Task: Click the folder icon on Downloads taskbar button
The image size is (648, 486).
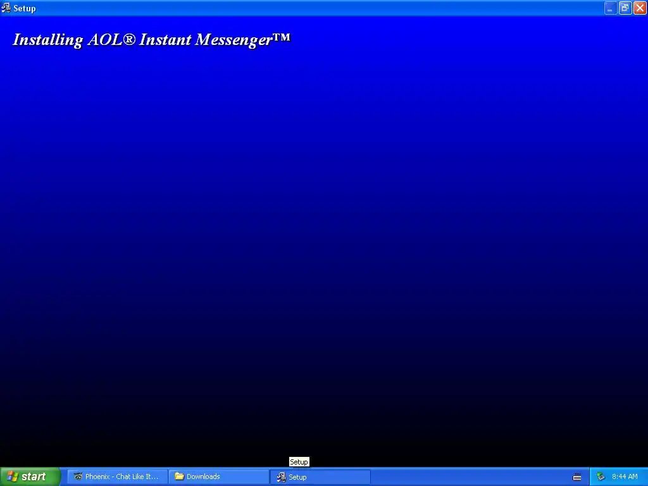Action: click(x=179, y=476)
